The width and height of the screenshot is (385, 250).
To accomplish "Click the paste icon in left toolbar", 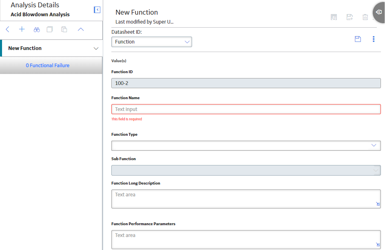I will tap(64, 29).
